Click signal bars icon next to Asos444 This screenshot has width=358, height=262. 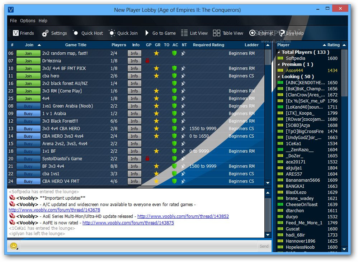[x=280, y=71]
